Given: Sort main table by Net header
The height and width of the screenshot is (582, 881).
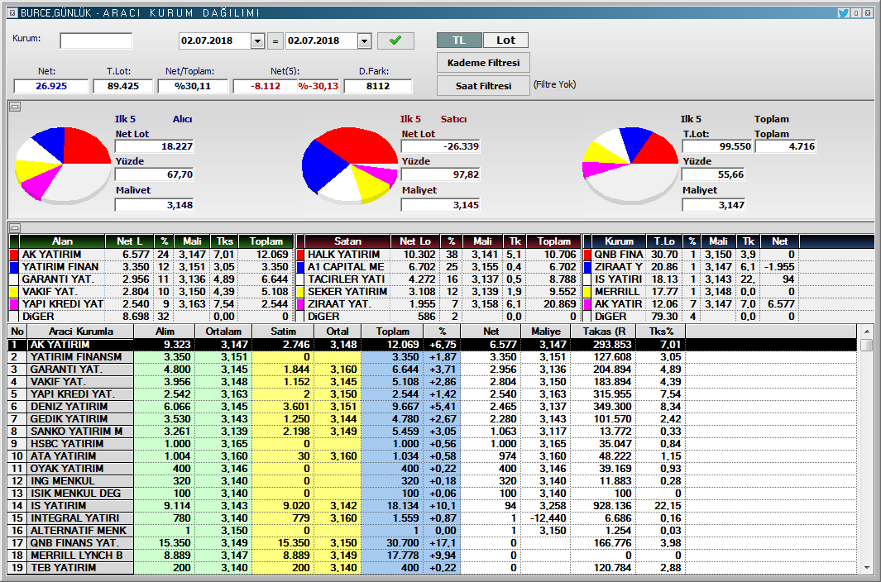Looking at the screenshot, I should click(491, 332).
